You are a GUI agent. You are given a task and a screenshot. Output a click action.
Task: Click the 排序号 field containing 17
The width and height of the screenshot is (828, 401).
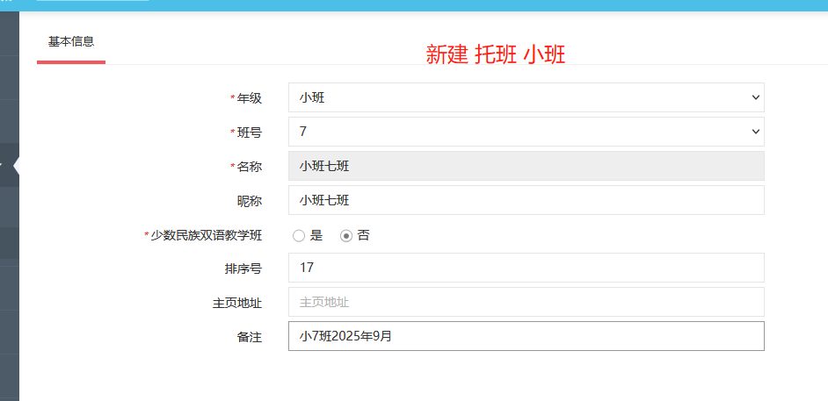click(526, 268)
